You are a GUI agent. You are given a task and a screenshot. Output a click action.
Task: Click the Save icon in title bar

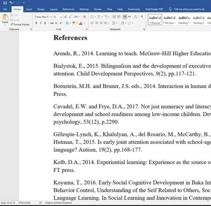[x=5, y=2]
